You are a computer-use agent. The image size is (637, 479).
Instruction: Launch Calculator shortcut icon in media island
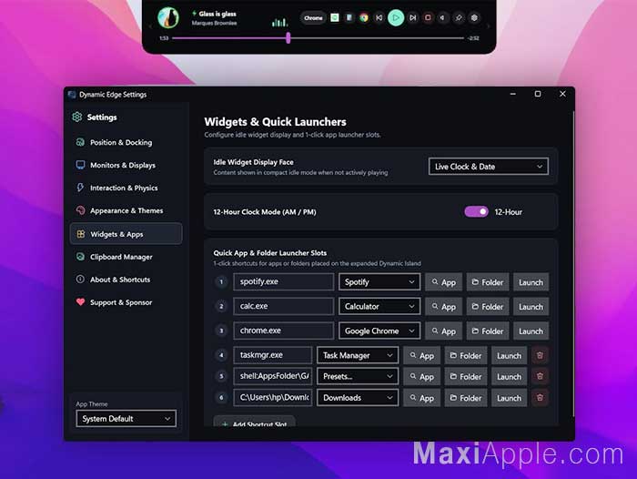[349, 17]
